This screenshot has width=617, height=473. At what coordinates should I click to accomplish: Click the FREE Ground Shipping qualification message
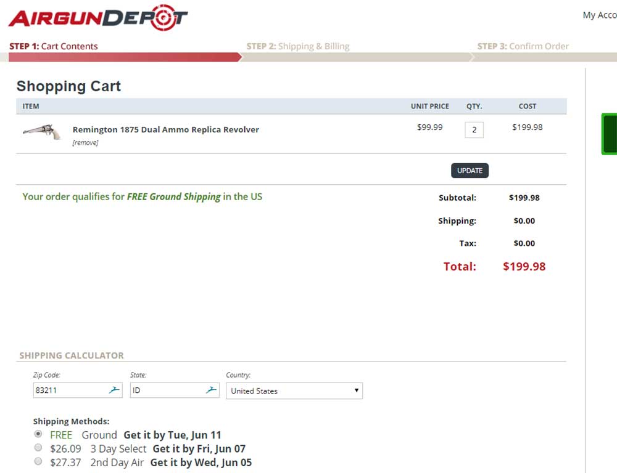(142, 197)
